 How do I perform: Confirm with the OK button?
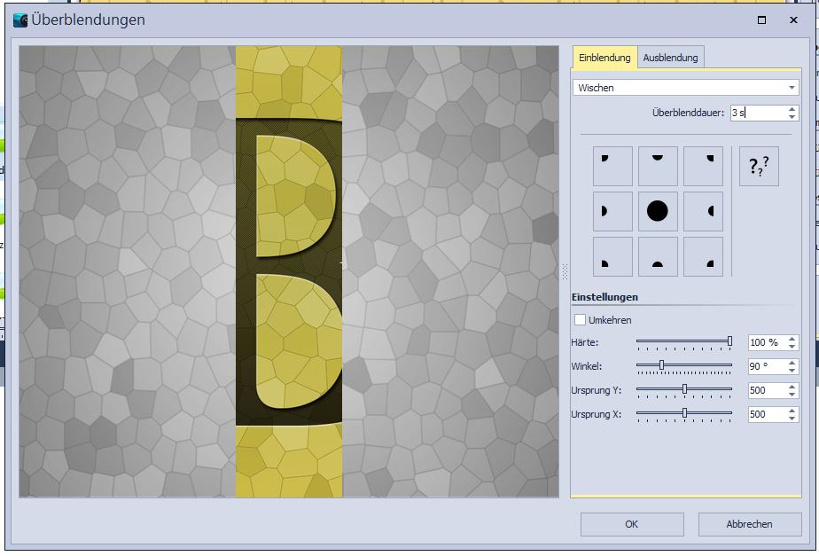(x=631, y=524)
